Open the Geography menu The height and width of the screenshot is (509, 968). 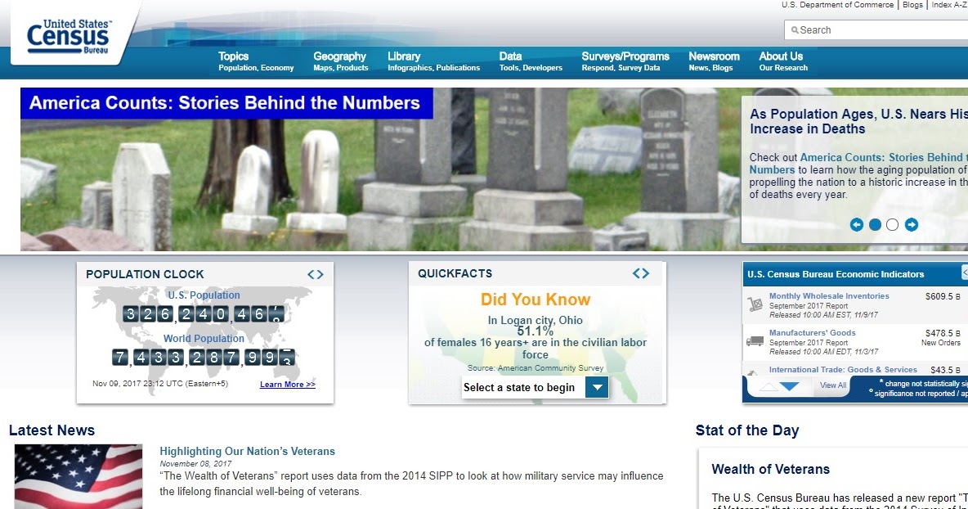pyautogui.click(x=341, y=61)
